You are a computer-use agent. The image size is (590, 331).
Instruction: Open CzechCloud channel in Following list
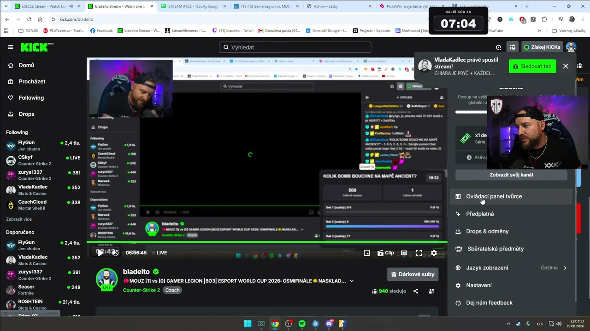43,205
